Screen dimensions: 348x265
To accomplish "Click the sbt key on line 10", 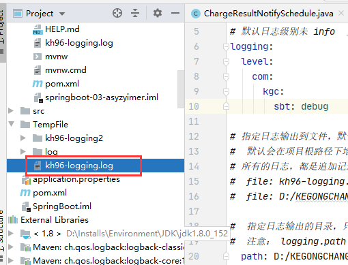I will coord(282,107).
